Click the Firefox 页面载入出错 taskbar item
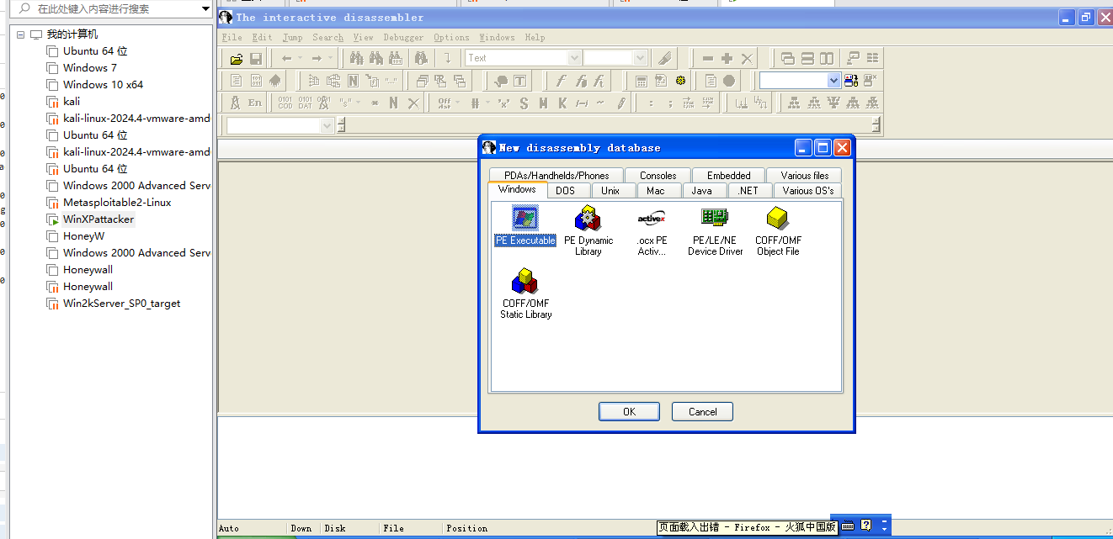 (x=748, y=527)
